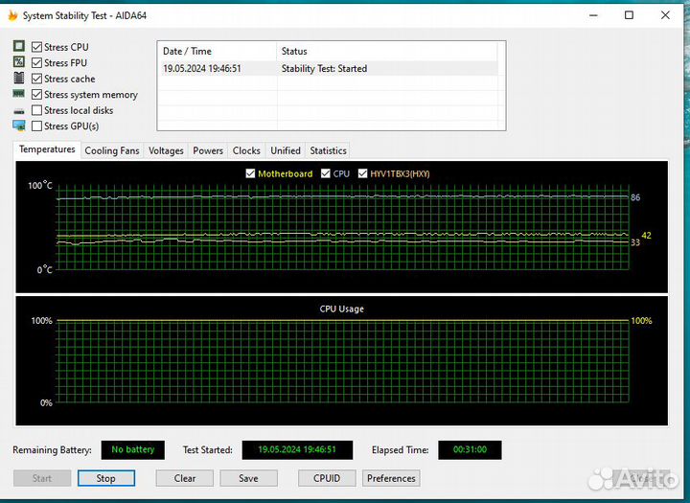Image resolution: width=690 pixels, height=503 pixels.
Task: Toggle the Motherboard temperature graph checkbox
Action: click(x=250, y=173)
